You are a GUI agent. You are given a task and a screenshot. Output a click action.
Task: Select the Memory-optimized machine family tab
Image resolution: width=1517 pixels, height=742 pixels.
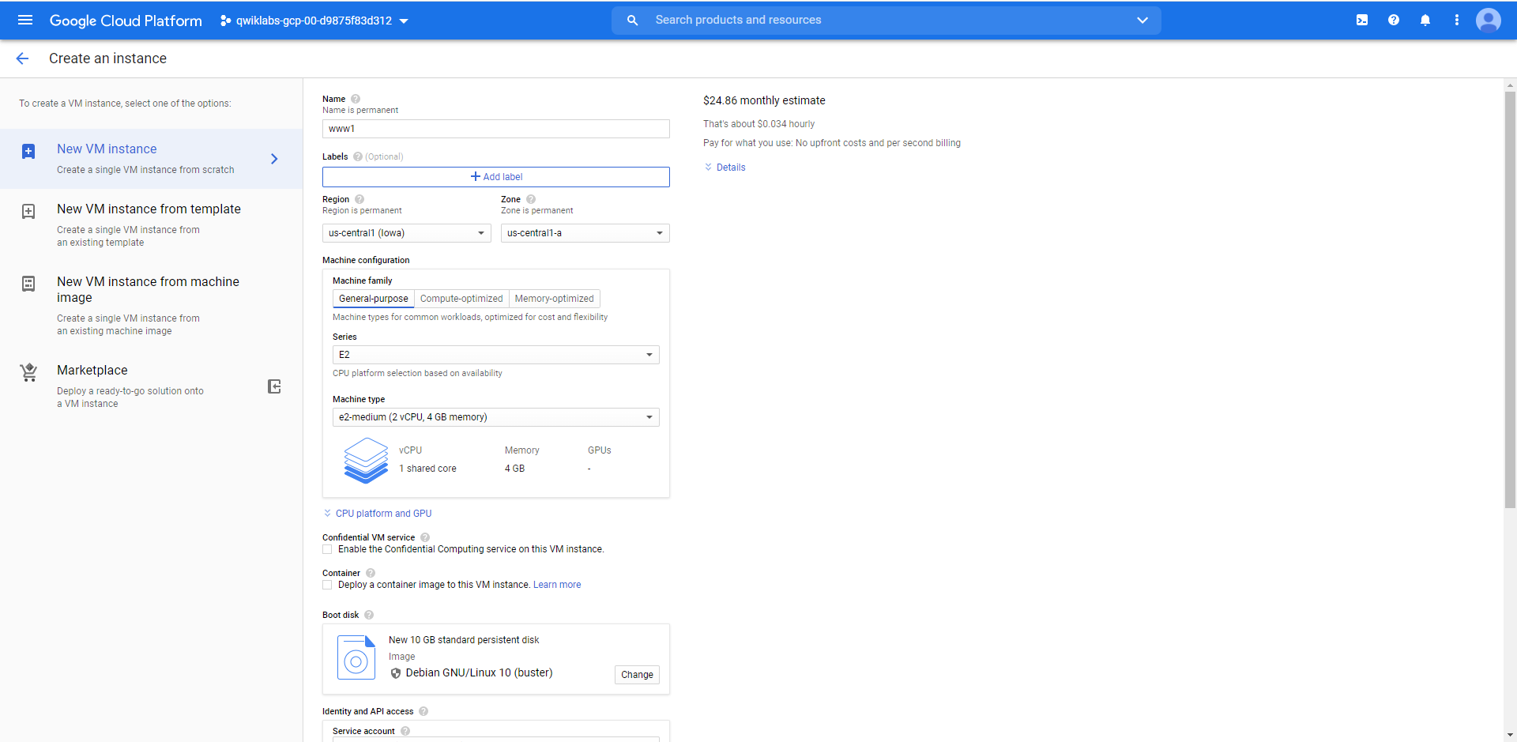(x=555, y=299)
